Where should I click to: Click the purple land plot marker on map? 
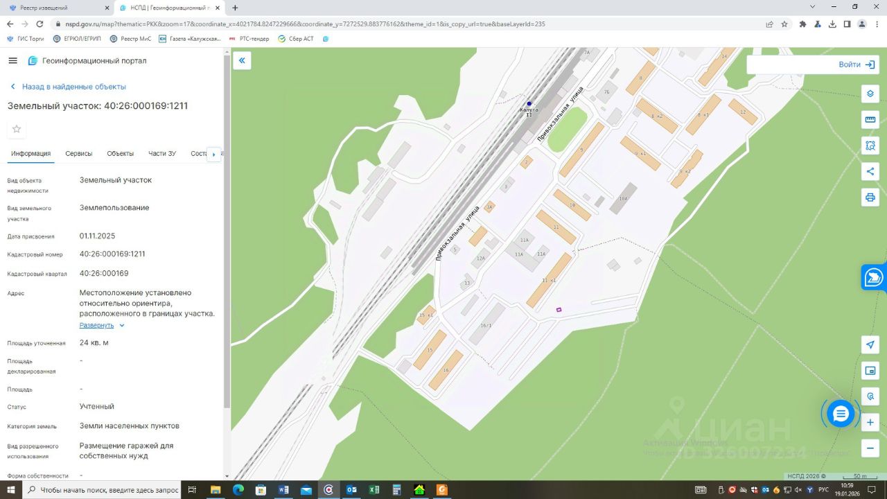pos(559,309)
